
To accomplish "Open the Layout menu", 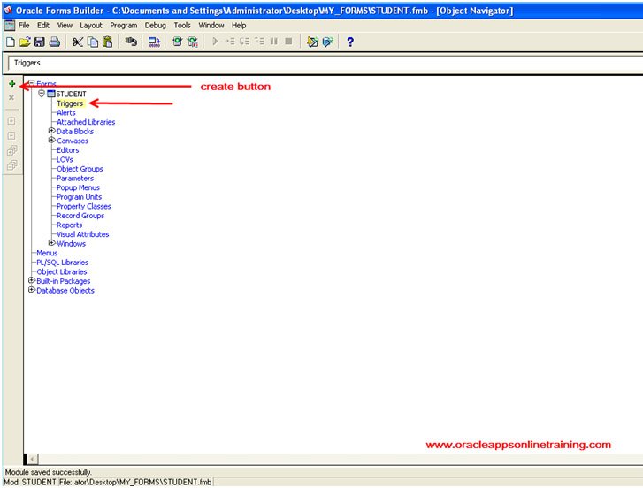I will coord(91,26).
